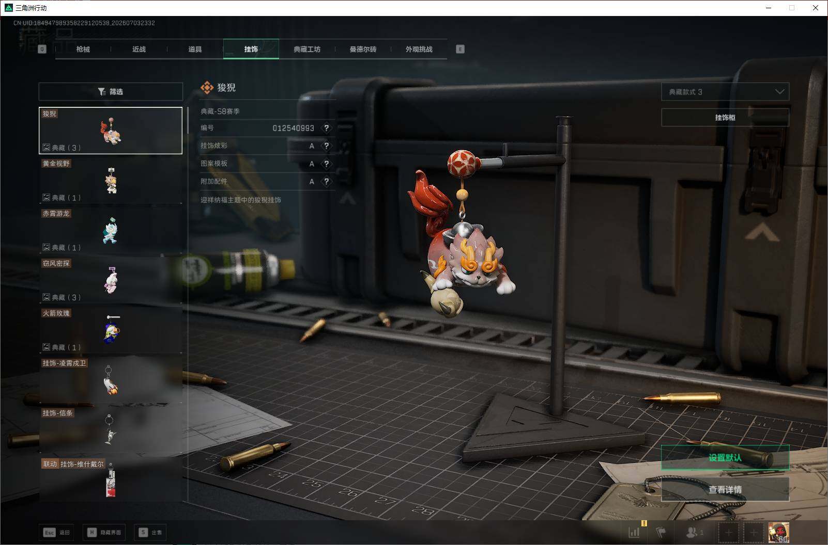Click the 编号 number value 012540993
This screenshot has width=828, height=545.
(x=293, y=128)
